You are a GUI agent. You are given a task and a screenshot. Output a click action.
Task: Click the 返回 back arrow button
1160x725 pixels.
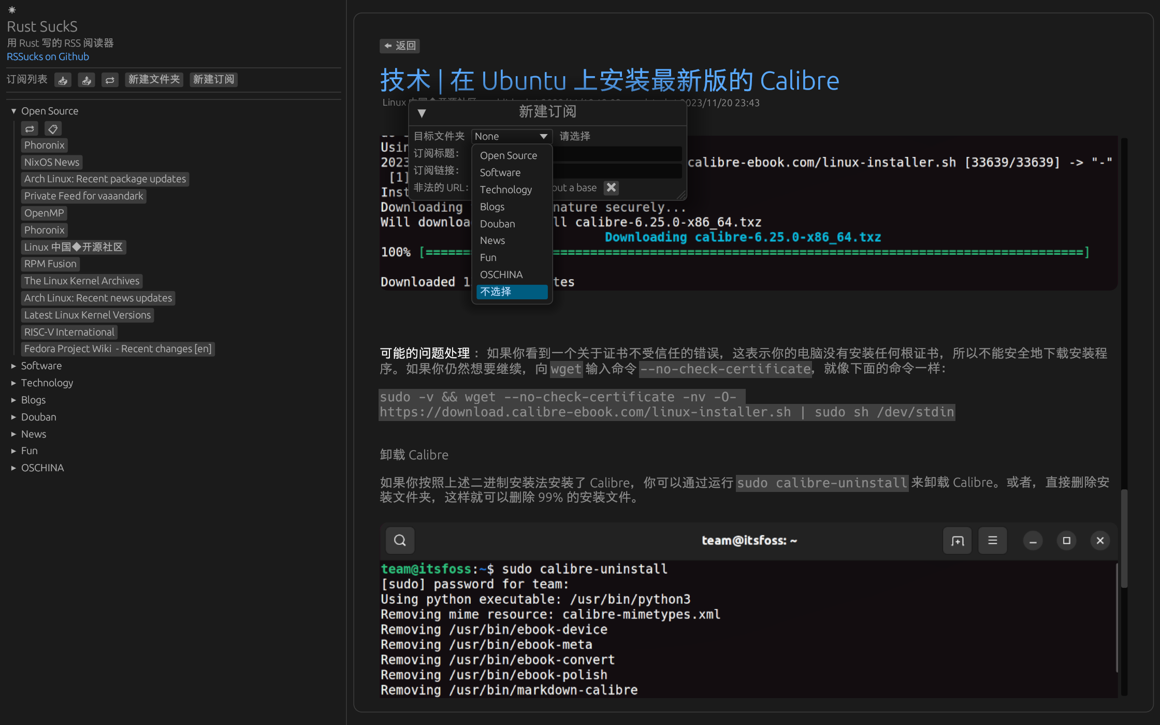coord(400,46)
